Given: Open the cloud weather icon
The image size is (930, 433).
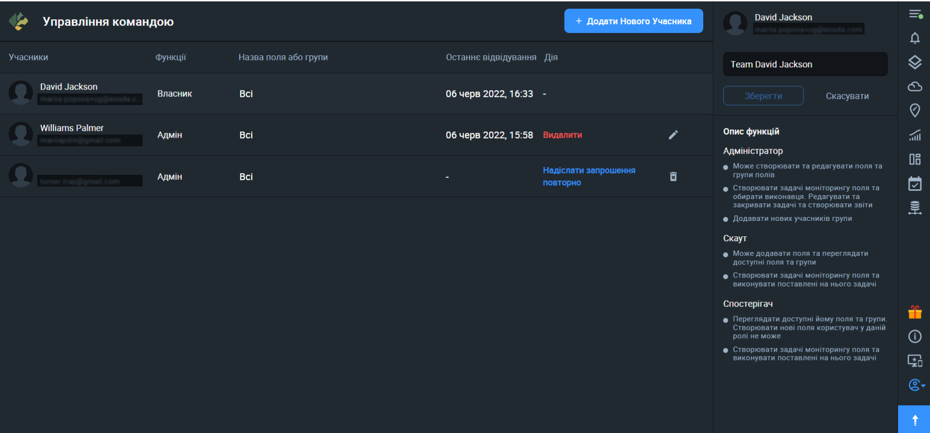Looking at the screenshot, I should tap(914, 87).
